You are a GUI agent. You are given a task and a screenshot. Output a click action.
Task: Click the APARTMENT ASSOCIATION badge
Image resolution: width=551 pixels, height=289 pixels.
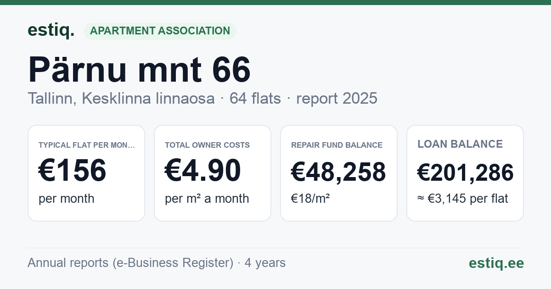(160, 31)
